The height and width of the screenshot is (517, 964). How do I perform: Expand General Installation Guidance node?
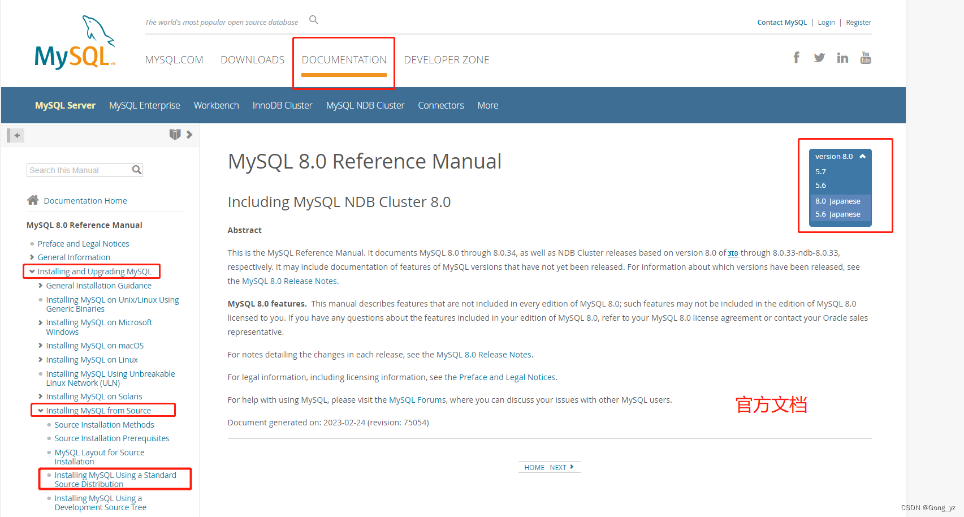(41, 286)
